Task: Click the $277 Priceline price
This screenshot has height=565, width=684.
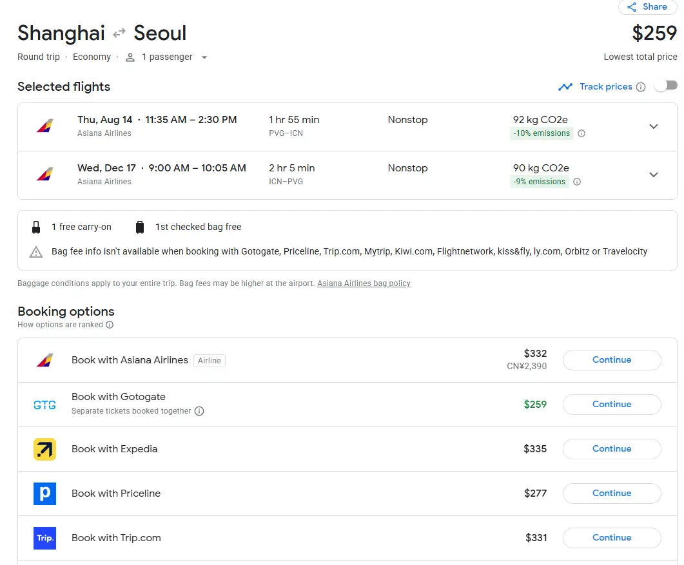Action: coord(535,493)
